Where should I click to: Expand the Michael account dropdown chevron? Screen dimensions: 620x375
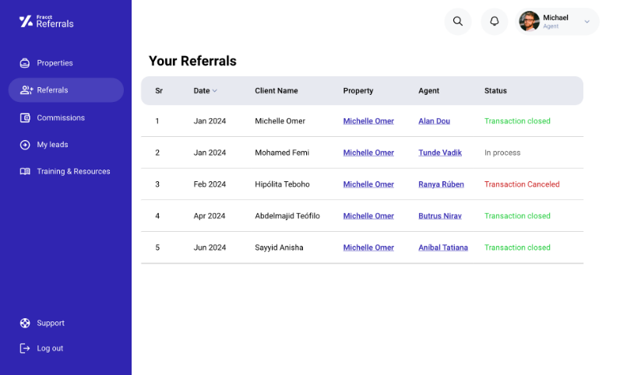click(x=587, y=22)
